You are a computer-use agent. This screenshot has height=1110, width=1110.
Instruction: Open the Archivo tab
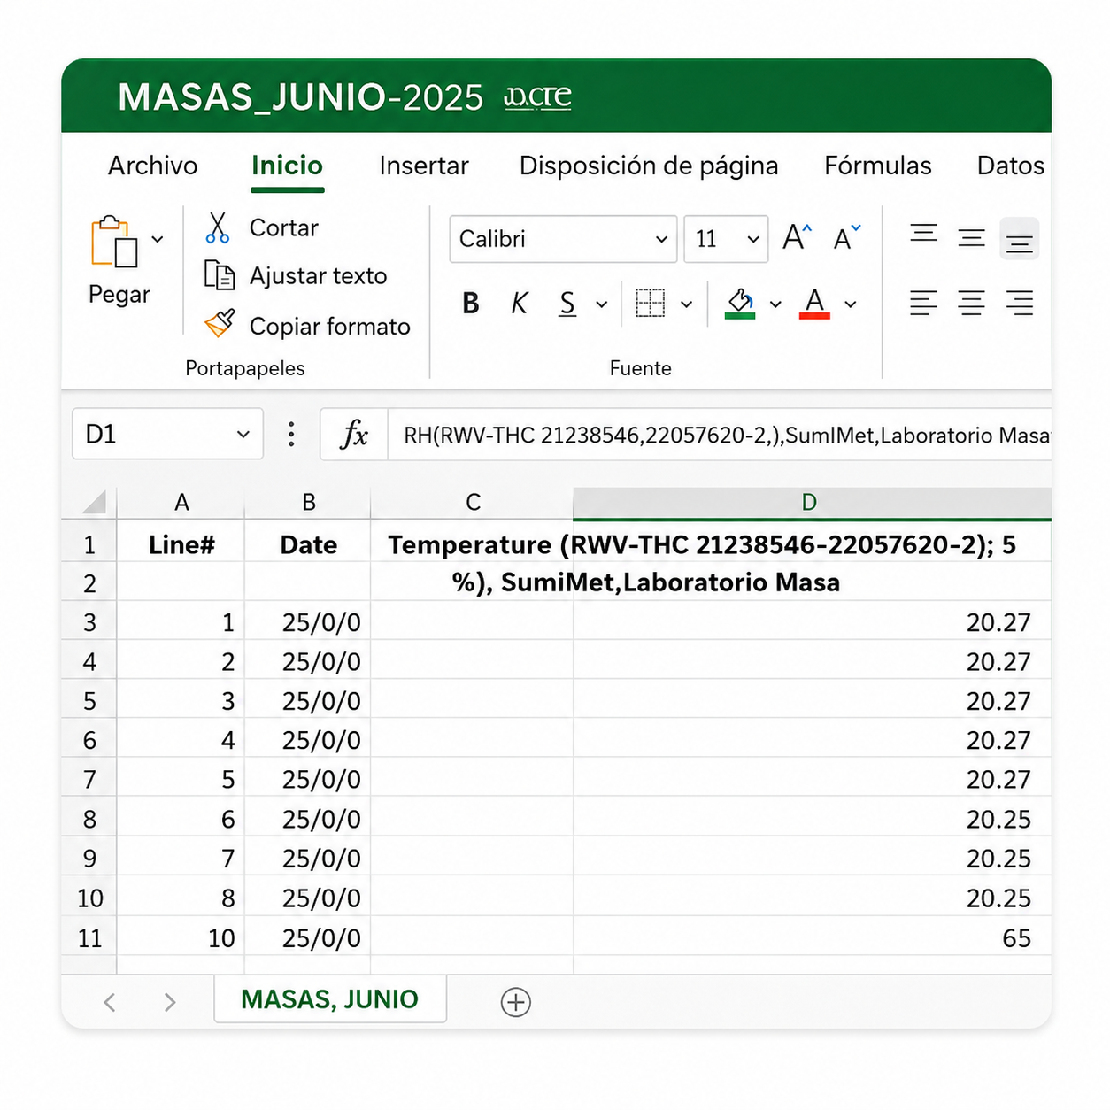point(153,166)
